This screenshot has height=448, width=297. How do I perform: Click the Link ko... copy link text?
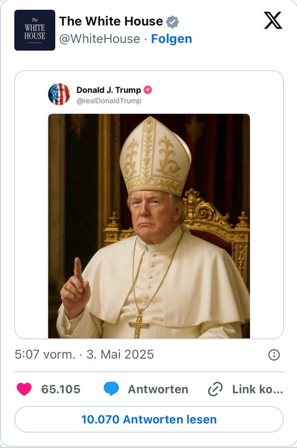[257, 389]
